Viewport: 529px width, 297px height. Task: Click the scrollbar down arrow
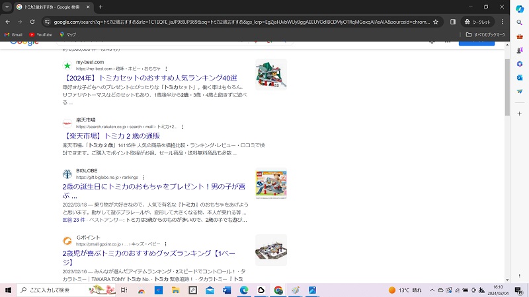pos(507,280)
